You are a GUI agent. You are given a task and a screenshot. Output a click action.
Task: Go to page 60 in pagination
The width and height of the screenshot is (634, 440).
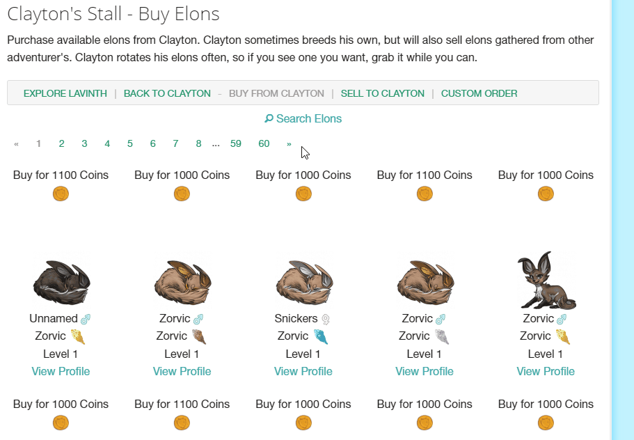click(x=264, y=143)
